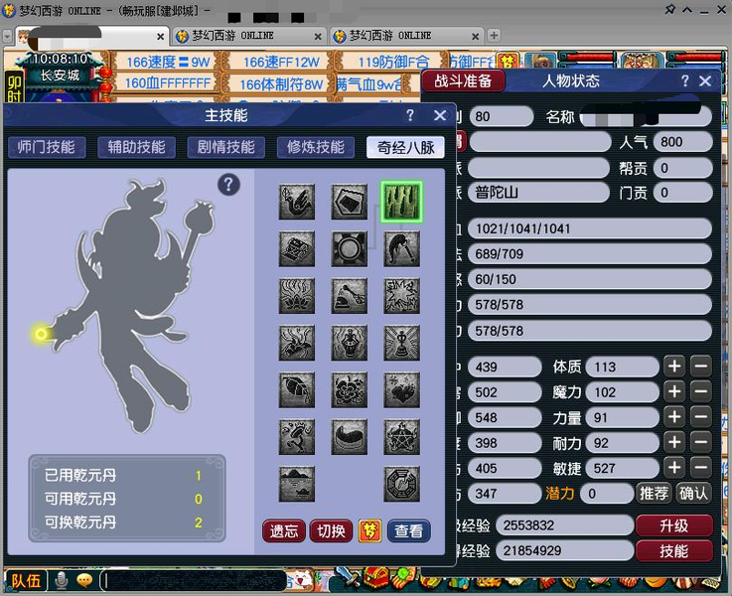The height and width of the screenshot is (596, 732).
Task: Open the red 技能 button
Action: [674, 551]
